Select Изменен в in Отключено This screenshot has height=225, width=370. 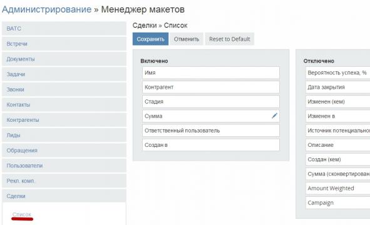pos(338,116)
